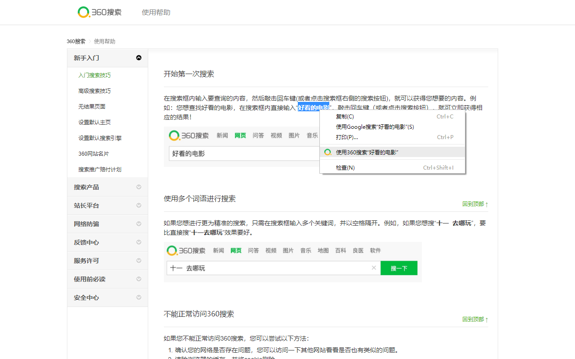
Task: Click 百科 tab in second search screenshot
Action: [341, 250]
